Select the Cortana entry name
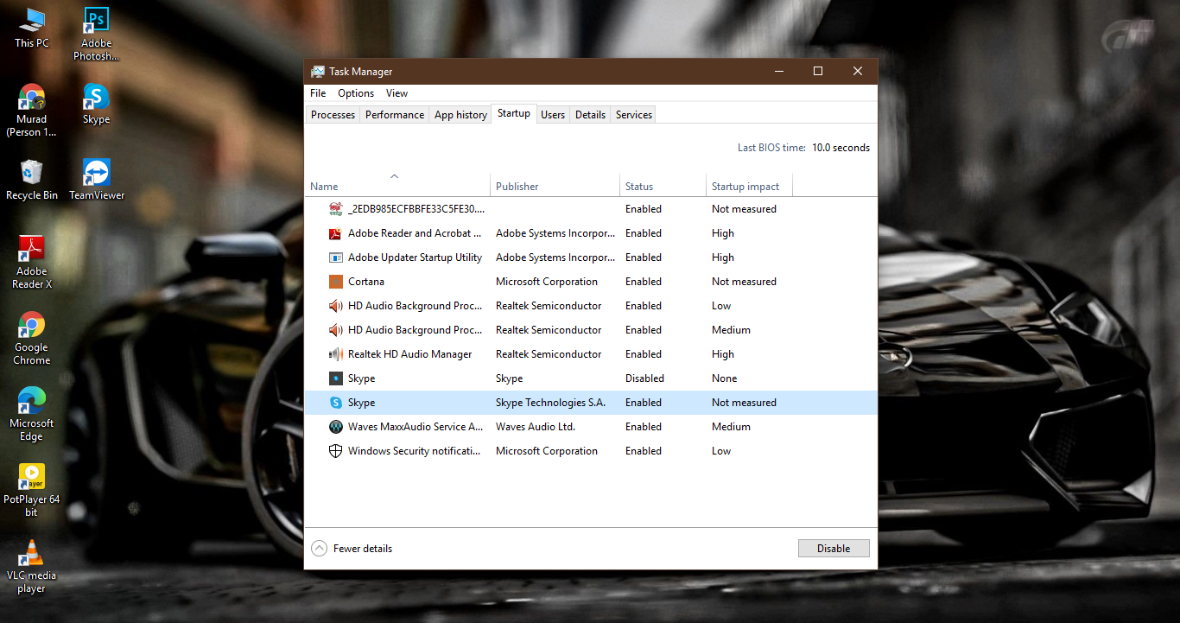This screenshot has height=623, width=1180. (366, 282)
